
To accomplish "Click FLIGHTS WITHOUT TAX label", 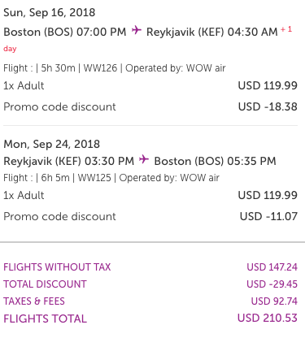I will (57, 267).
